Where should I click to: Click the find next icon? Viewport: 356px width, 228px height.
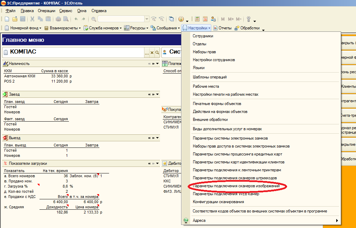pos(154,19)
